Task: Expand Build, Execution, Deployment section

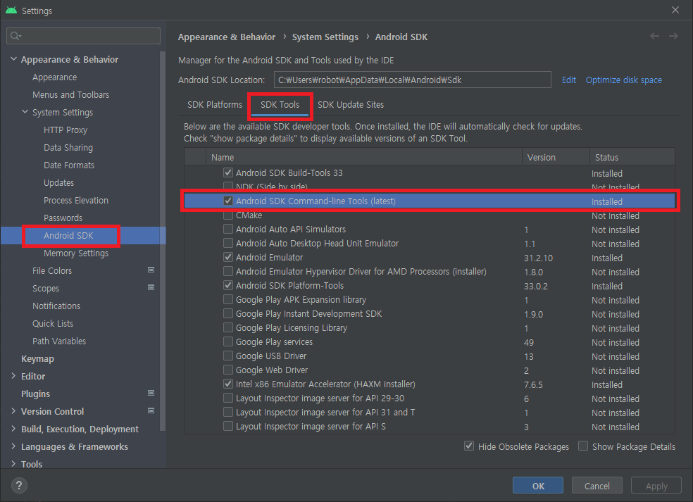Action: (13, 429)
